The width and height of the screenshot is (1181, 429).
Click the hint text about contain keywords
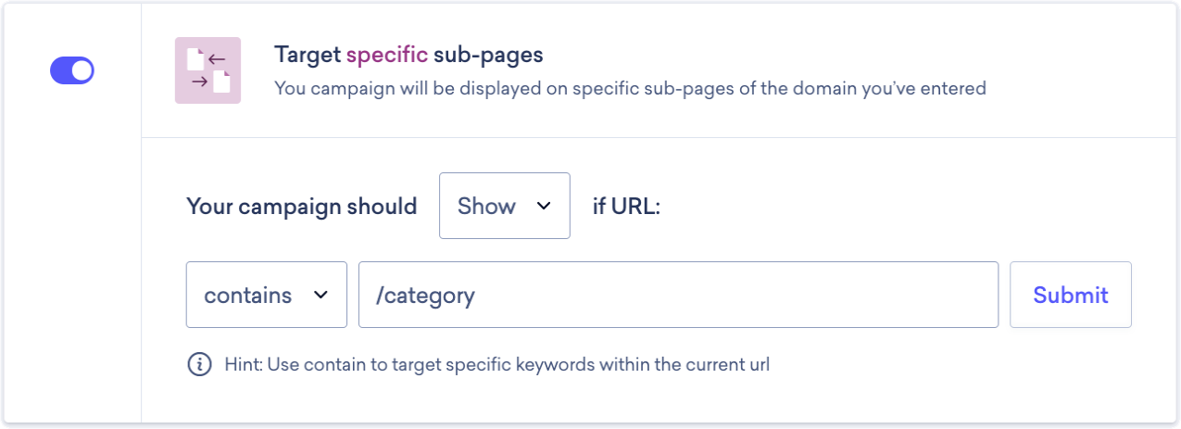pyautogui.click(x=497, y=364)
